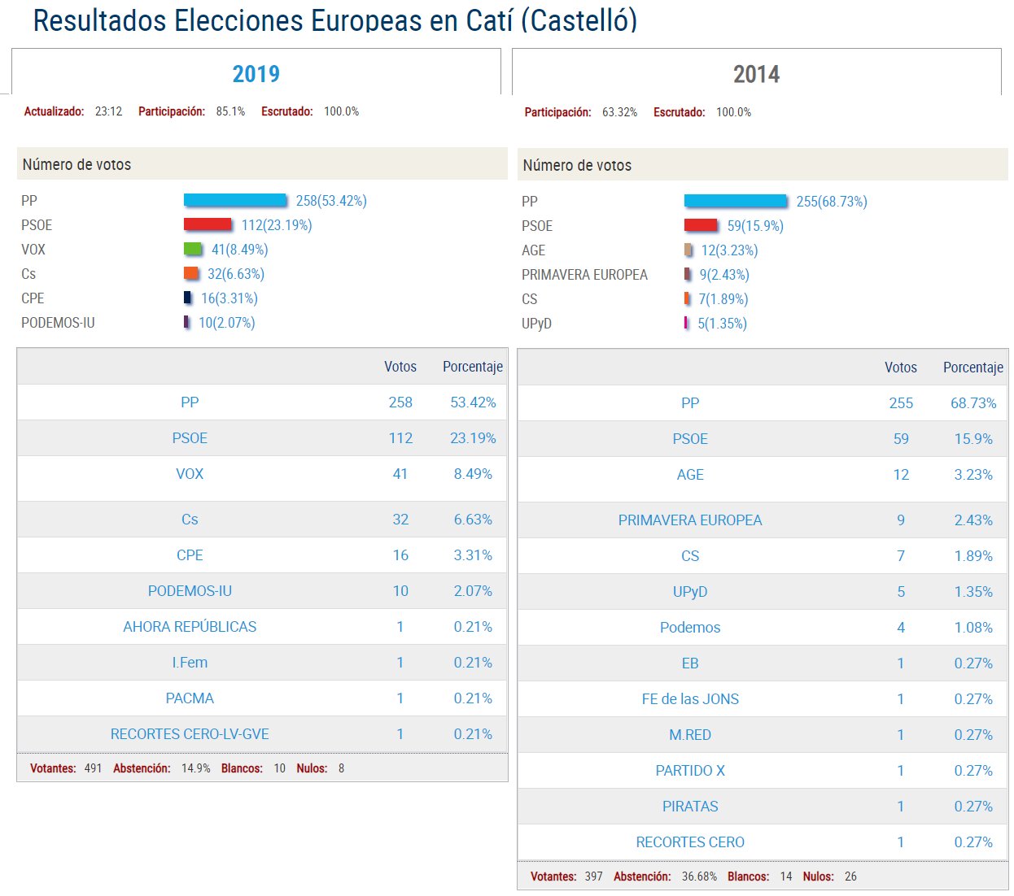Image resolution: width=1014 pixels, height=896 pixels.
Task: Select the Actualizado 23:12 time
Action: click(x=108, y=111)
